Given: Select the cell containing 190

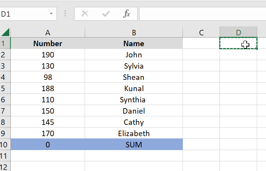Looking at the screenshot, I should (48, 55).
